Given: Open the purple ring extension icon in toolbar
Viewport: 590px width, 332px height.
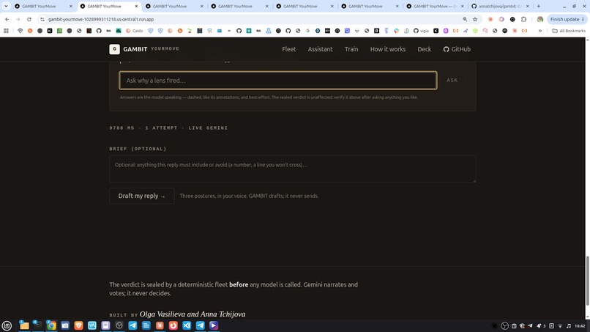Looking at the screenshot, I should (501, 19).
